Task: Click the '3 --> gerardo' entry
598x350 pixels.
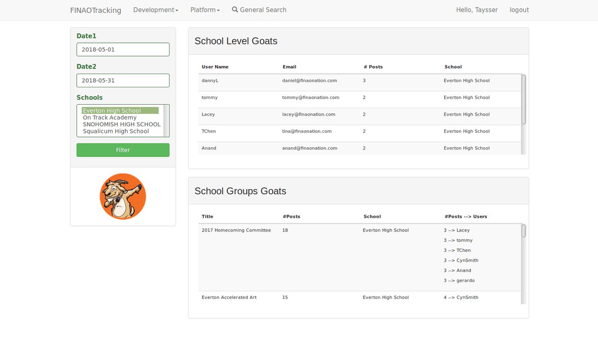Action: pyautogui.click(x=459, y=280)
